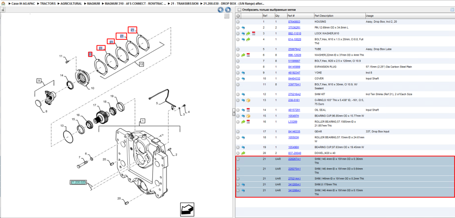455x218 pixels.
Task: Click plus icon in table header corner
Action: click(x=238, y=15)
